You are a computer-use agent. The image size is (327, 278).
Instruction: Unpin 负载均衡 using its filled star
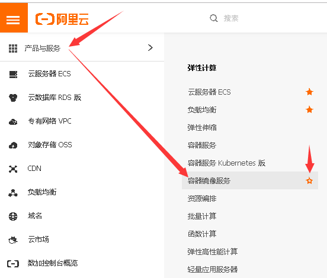tap(309, 109)
